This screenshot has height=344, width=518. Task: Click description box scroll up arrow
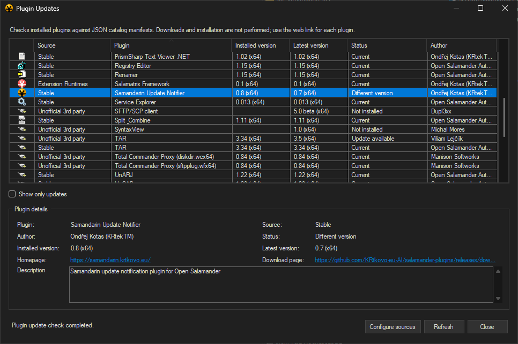click(498, 271)
